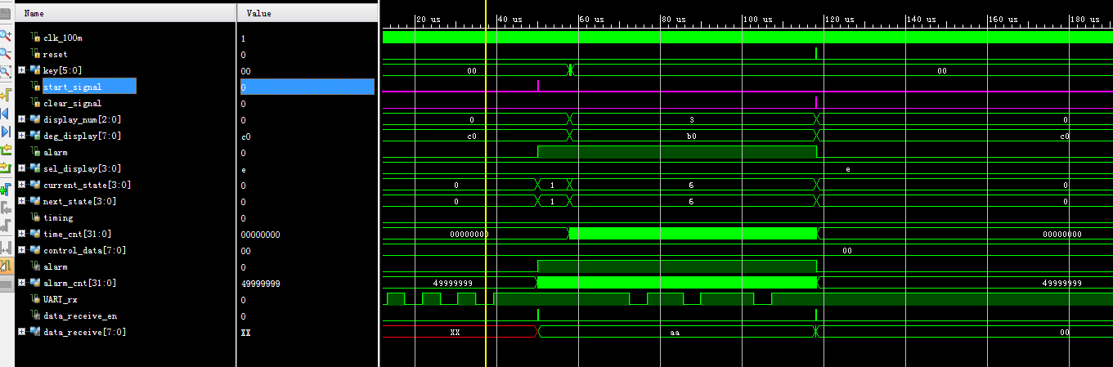Image resolution: width=1113 pixels, height=367 pixels.
Task: Expand the data_receive[7:0] bus
Action: click(x=21, y=332)
